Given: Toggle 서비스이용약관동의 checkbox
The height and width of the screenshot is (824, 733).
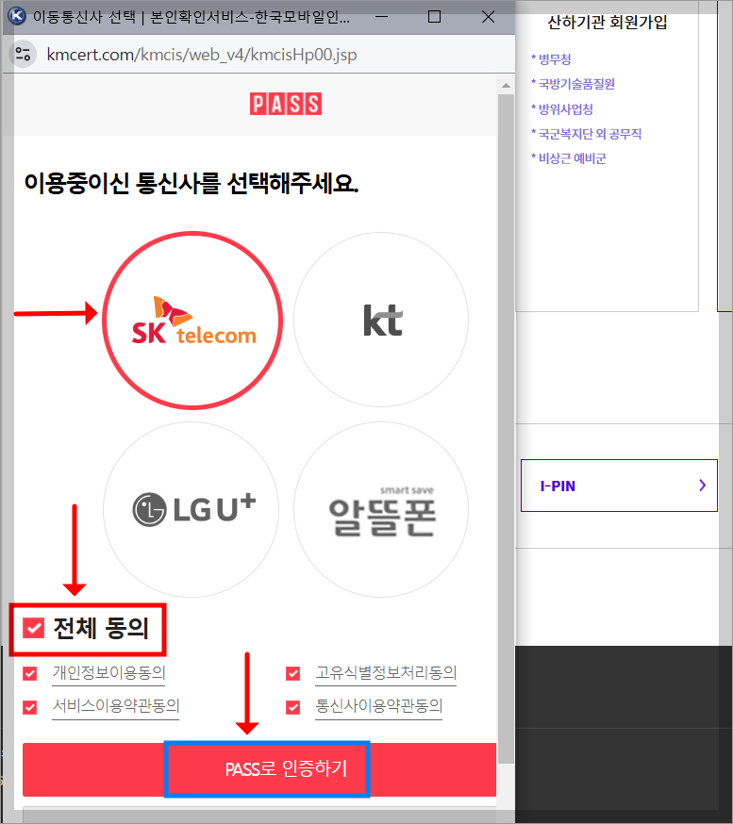Looking at the screenshot, I should click(x=30, y=707).
